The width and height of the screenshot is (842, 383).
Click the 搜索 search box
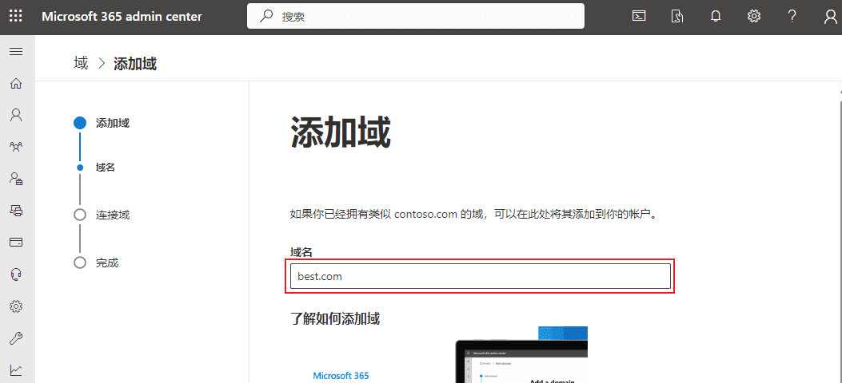click(416, 16)
